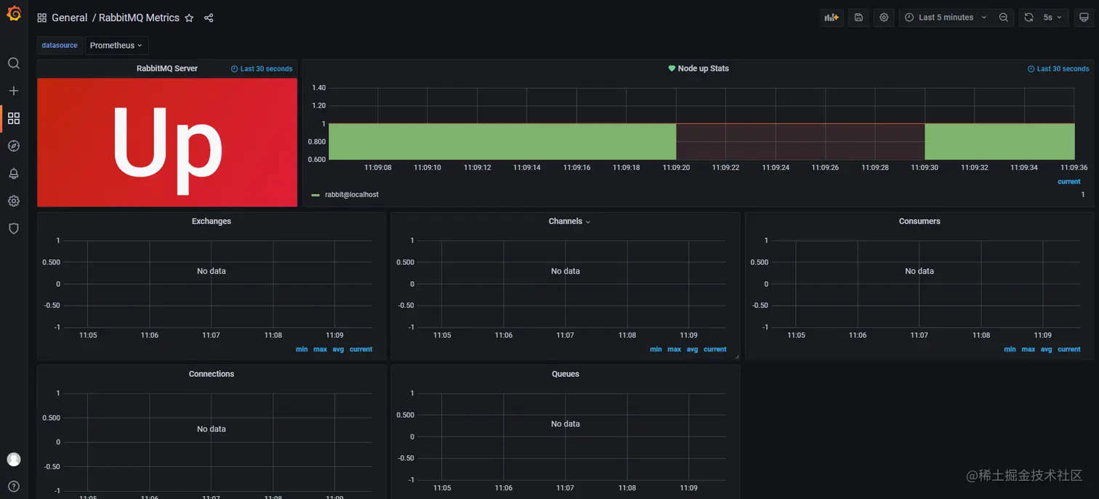Click the resize handle of Channels panel
This screenshot has width=1099, height=499.
click(x=737, y=357)
